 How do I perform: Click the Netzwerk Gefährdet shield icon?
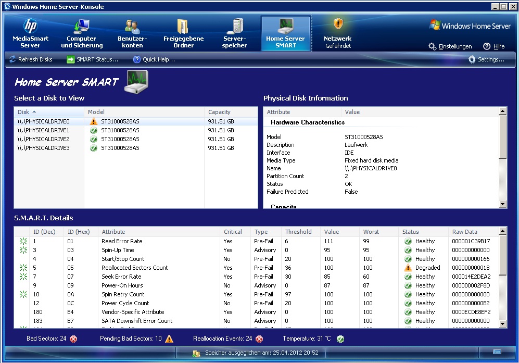pyautogui.click(x=338, y=23)
